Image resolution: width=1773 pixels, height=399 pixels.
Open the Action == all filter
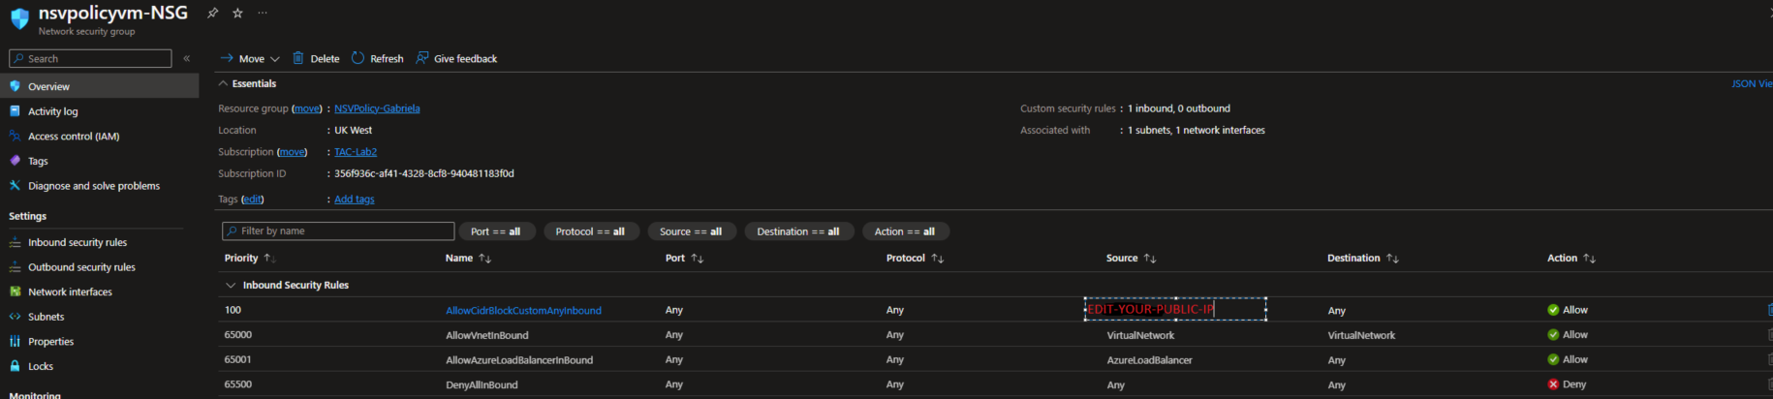click(x=905, y=231)
